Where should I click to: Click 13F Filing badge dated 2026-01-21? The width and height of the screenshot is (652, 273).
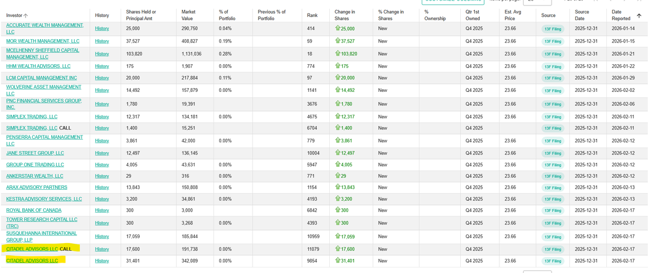pos(553,54)
